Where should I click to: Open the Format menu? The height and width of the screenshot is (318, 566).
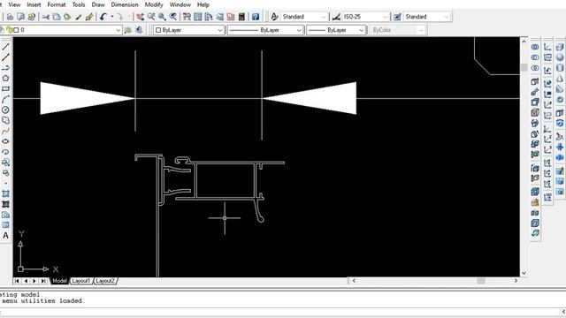[x=57, y=4]
